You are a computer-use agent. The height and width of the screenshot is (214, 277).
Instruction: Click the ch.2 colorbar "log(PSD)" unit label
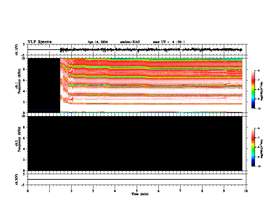[262, 149]
